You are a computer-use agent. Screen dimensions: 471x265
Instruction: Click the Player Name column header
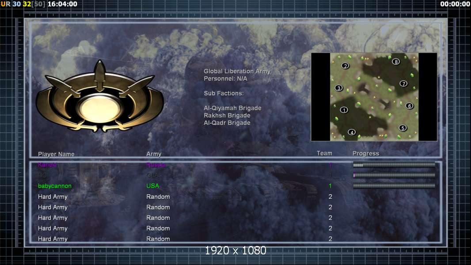[x=56, y=154]
